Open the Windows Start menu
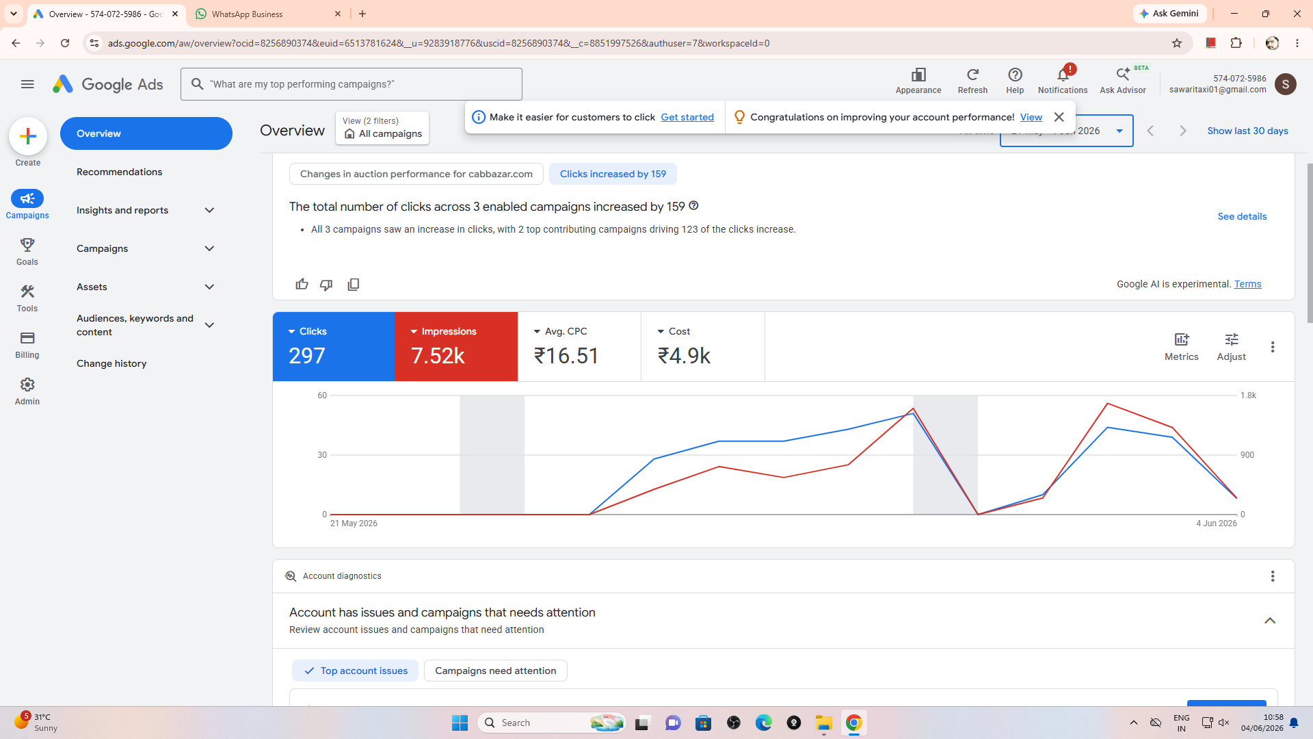The width and height of the screenshot is (1313, 739). click(x=460, y=723)
